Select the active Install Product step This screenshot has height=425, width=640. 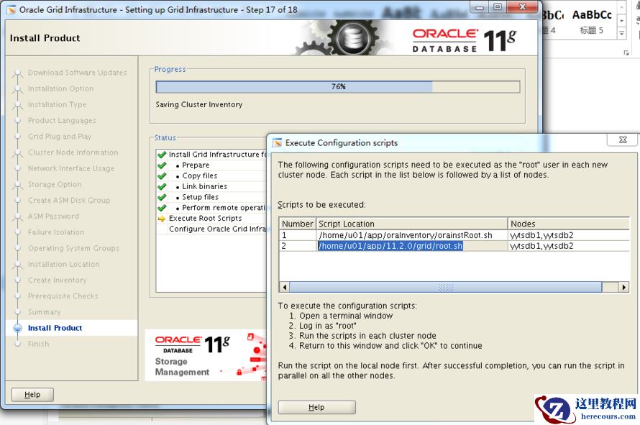(55, 328)
